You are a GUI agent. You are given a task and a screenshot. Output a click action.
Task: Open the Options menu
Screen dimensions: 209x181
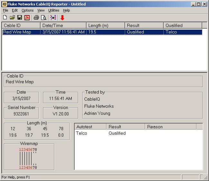[28, 10]
